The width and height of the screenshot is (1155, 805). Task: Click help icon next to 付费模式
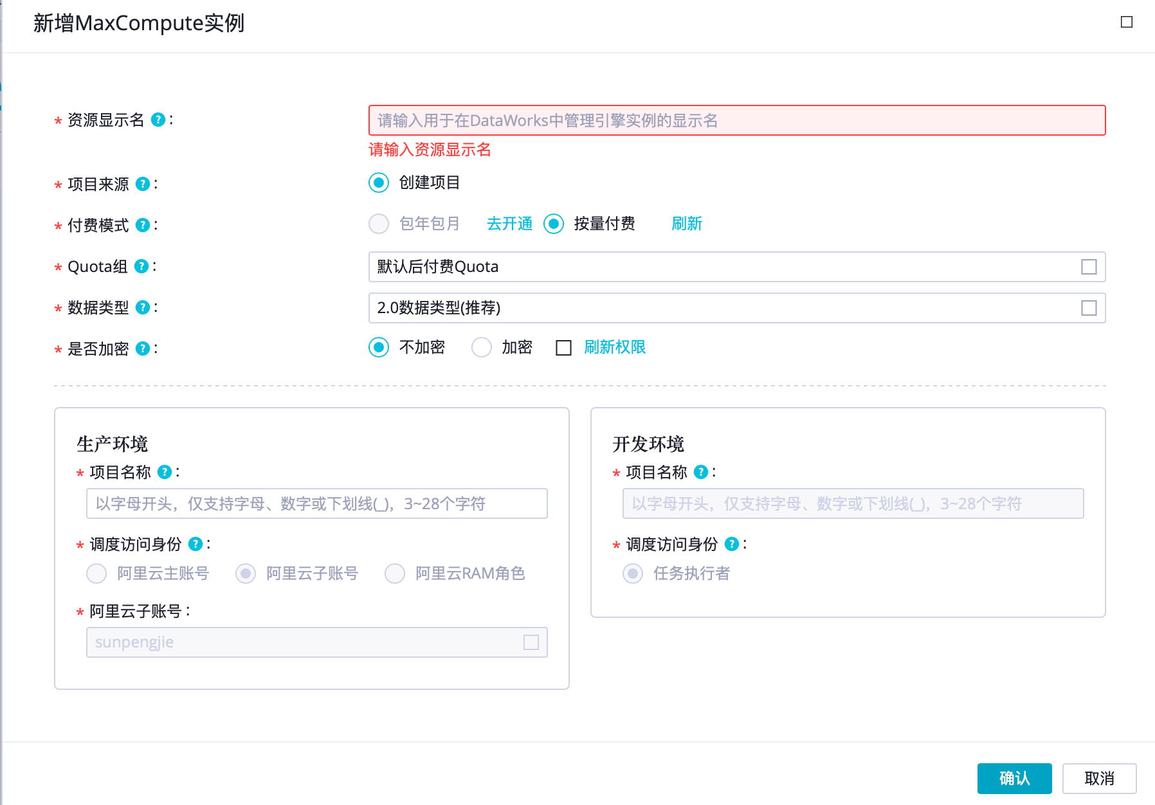[143, 225]
